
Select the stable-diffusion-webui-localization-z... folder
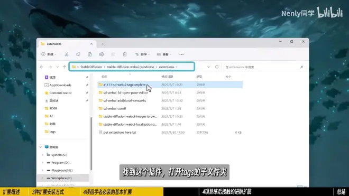170,124
